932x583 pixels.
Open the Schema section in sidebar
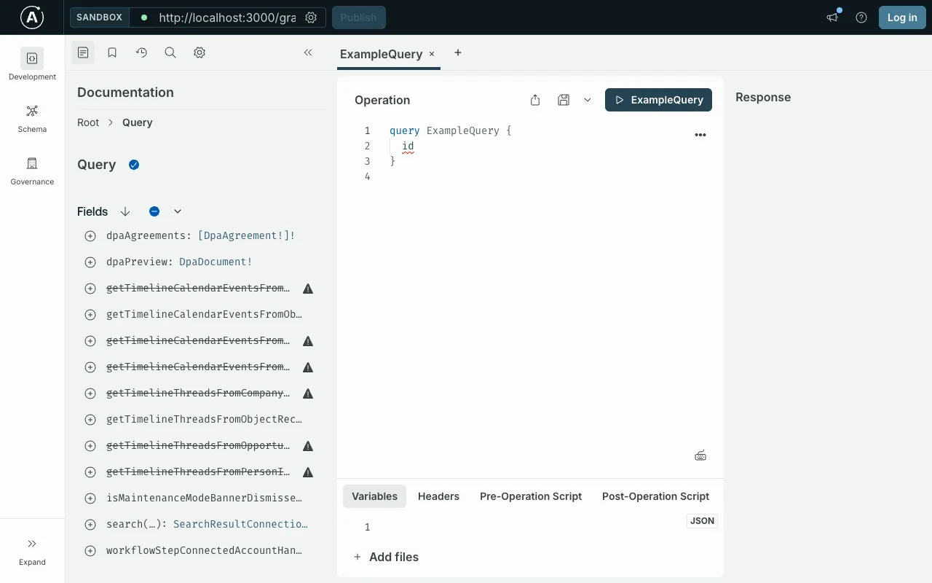(x=32, y=117)
